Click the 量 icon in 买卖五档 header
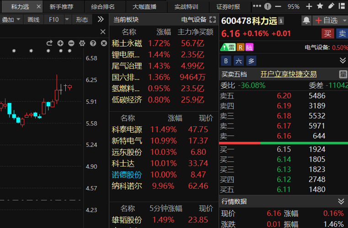The height and width of the screenshot is (228, 348). coord(343,74)
